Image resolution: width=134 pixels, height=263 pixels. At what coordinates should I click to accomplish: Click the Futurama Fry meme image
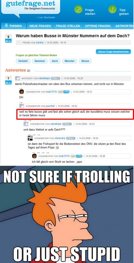point(67,214)
